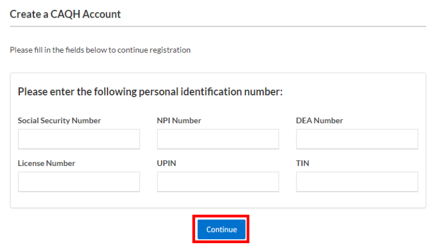Viewport: 439px width, 247px height.
Task: Click the License Number label text
Action: click(46, 163)
